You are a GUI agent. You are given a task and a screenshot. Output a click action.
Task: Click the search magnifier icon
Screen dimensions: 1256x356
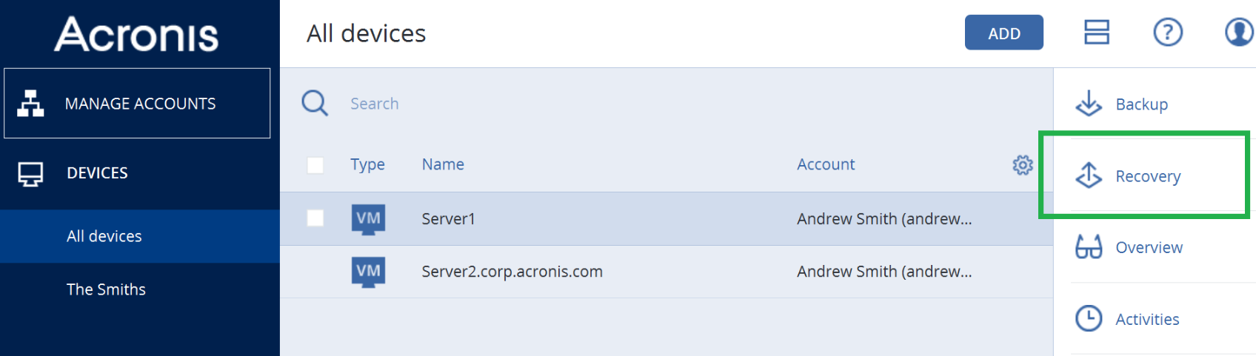315,103
